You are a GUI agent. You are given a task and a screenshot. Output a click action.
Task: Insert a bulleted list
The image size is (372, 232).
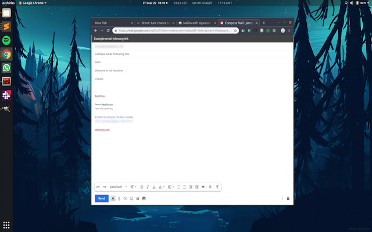pos(184,187)
